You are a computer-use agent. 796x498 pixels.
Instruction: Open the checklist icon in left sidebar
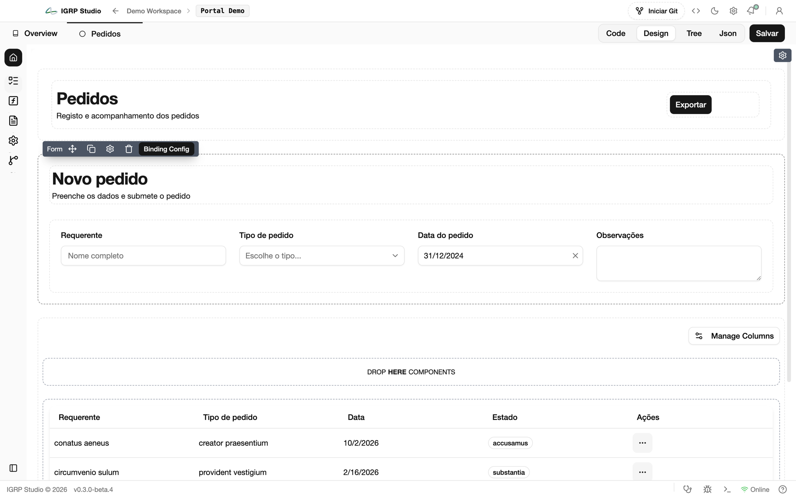click(13, 81)
